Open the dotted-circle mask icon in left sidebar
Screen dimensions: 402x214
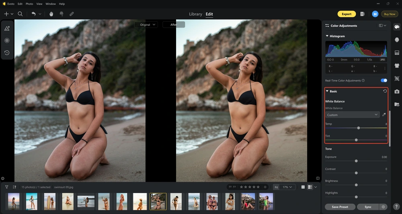(7, 41)
